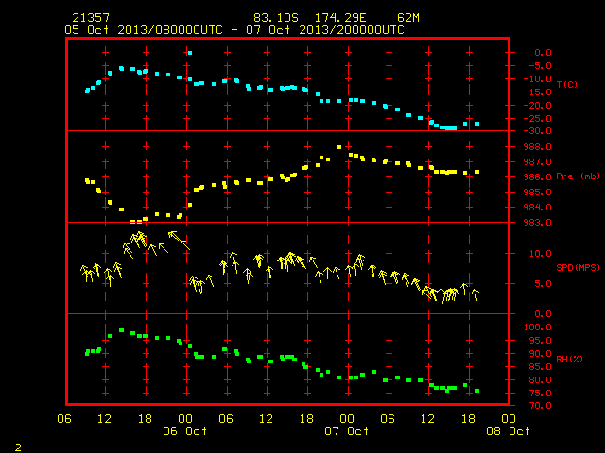
Task: Click the -30.0 temperature tick label
Action: [x=538, y=131]
